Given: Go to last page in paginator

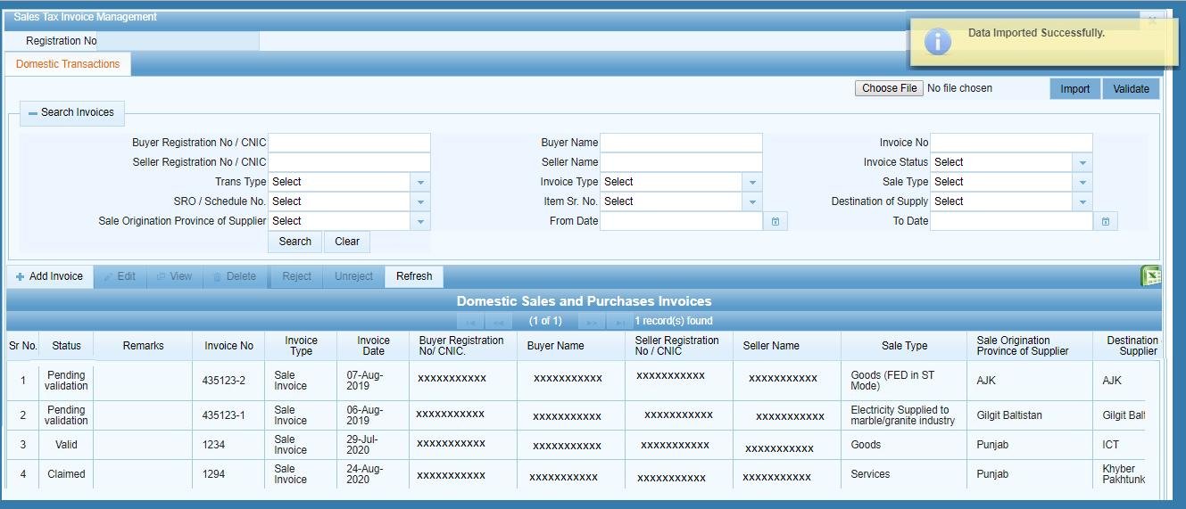Looking at the screenshot, I should [x=619, y=321].
